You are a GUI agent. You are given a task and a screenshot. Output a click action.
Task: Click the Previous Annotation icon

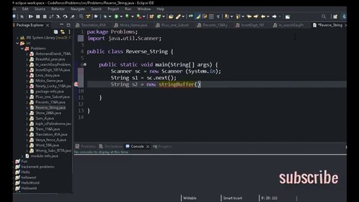pyautogui.click(x=238, y=16)
